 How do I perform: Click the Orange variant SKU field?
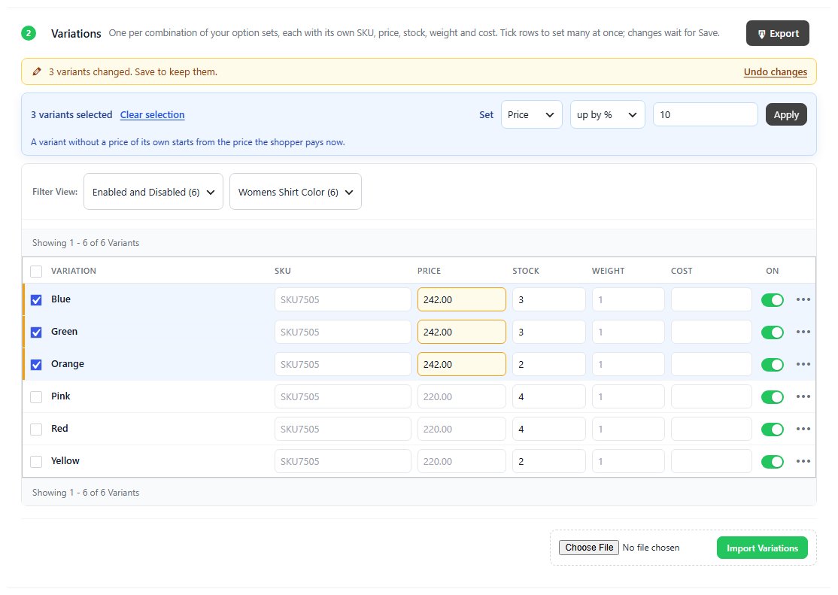342,364
